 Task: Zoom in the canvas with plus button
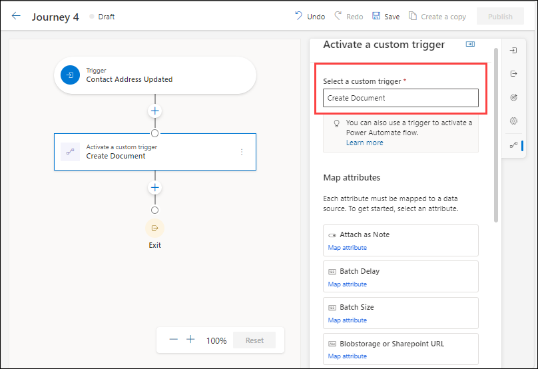tap(190, 340)
